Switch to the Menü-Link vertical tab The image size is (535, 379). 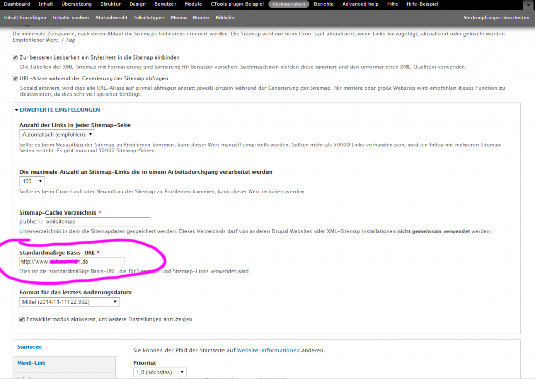[x=31, y=363]
